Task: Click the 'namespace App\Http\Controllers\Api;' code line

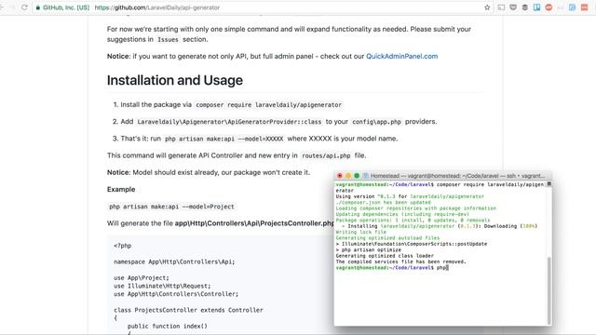Action: point(174,261)
